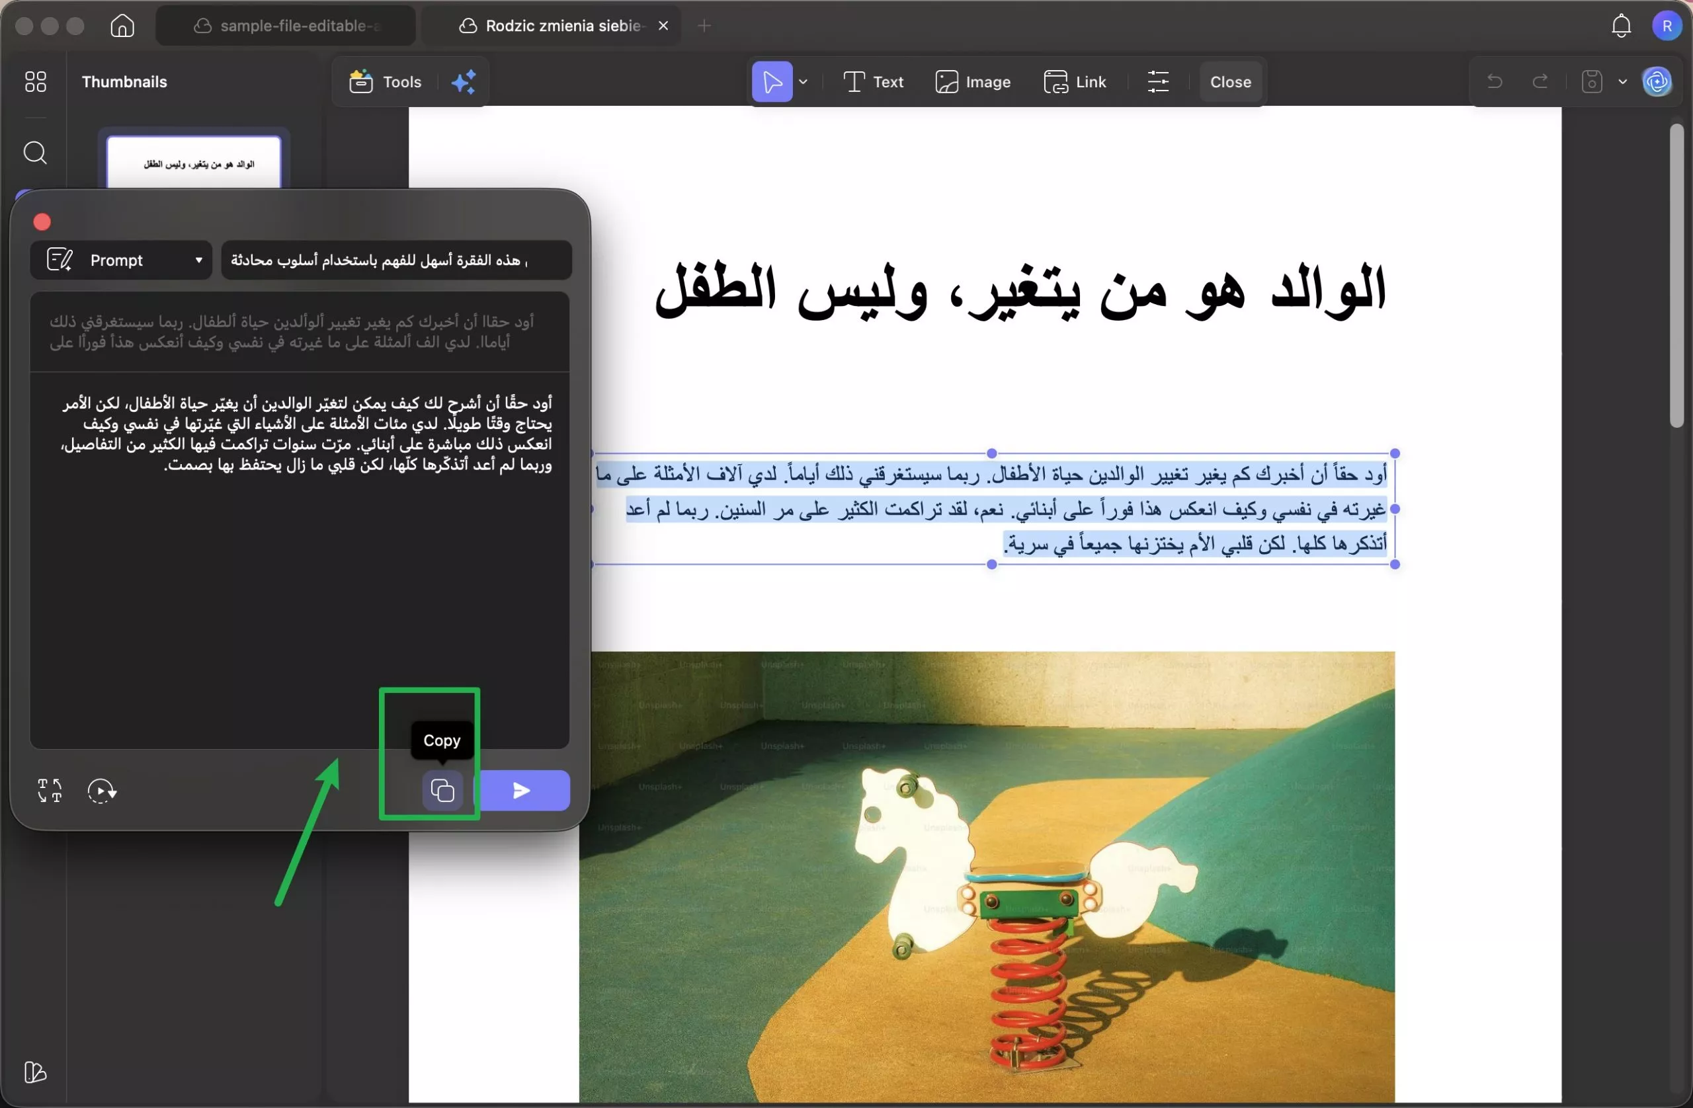Expand the save options chevron
1693x1108 pixels.
[1622, 81]
